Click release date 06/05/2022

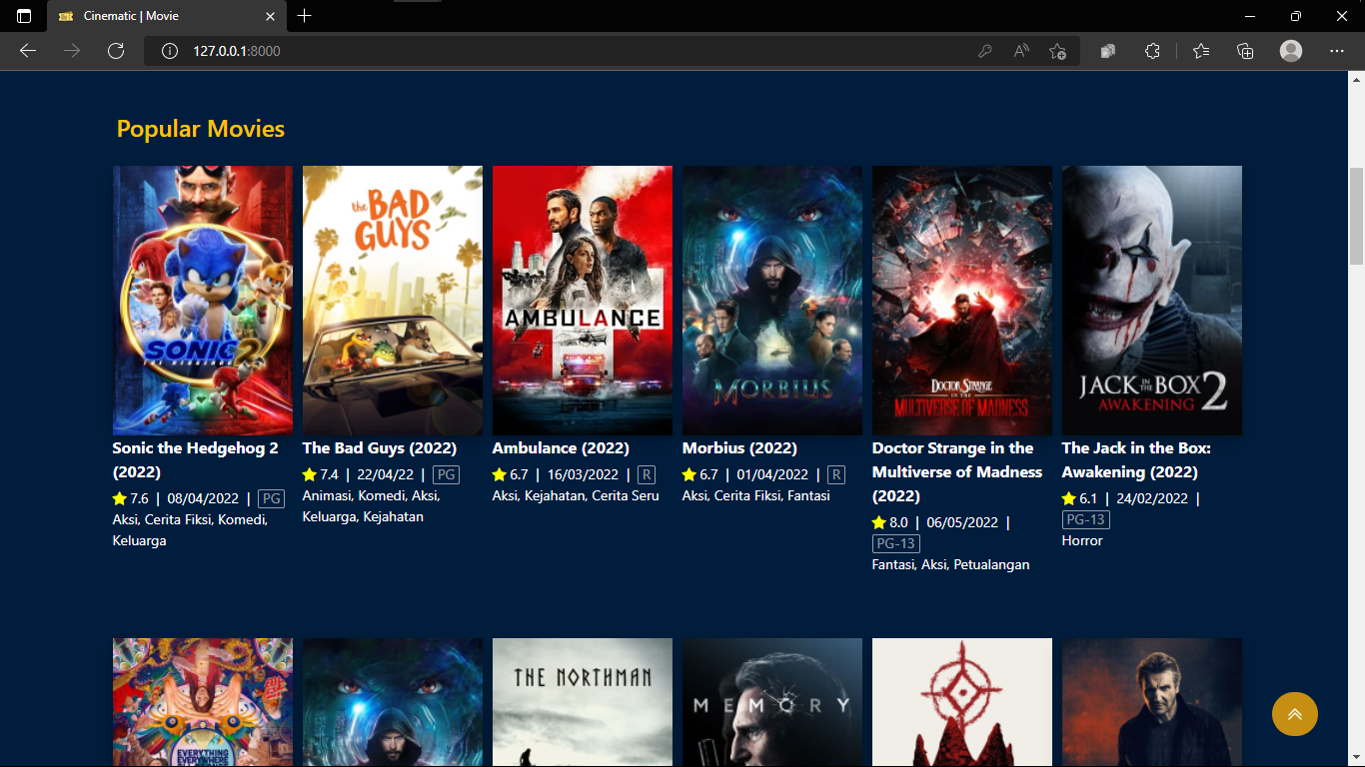coord(962,522)
